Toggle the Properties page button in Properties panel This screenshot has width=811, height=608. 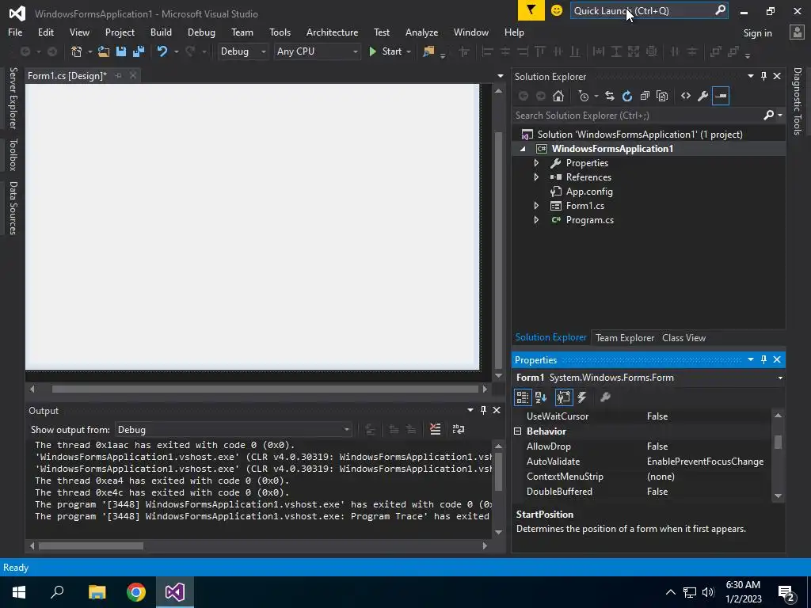(564, 397)
